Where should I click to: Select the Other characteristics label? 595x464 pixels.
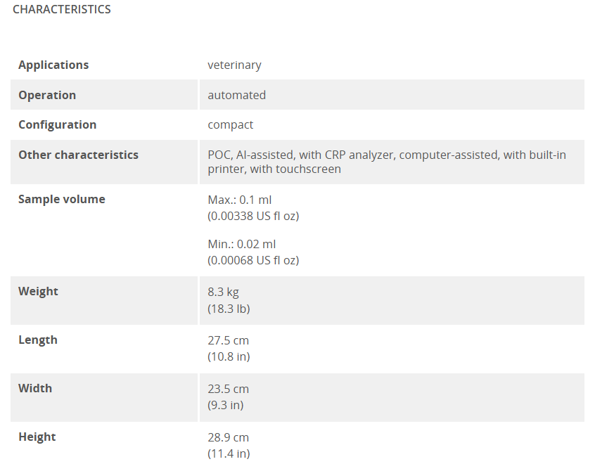click(78, 155)
